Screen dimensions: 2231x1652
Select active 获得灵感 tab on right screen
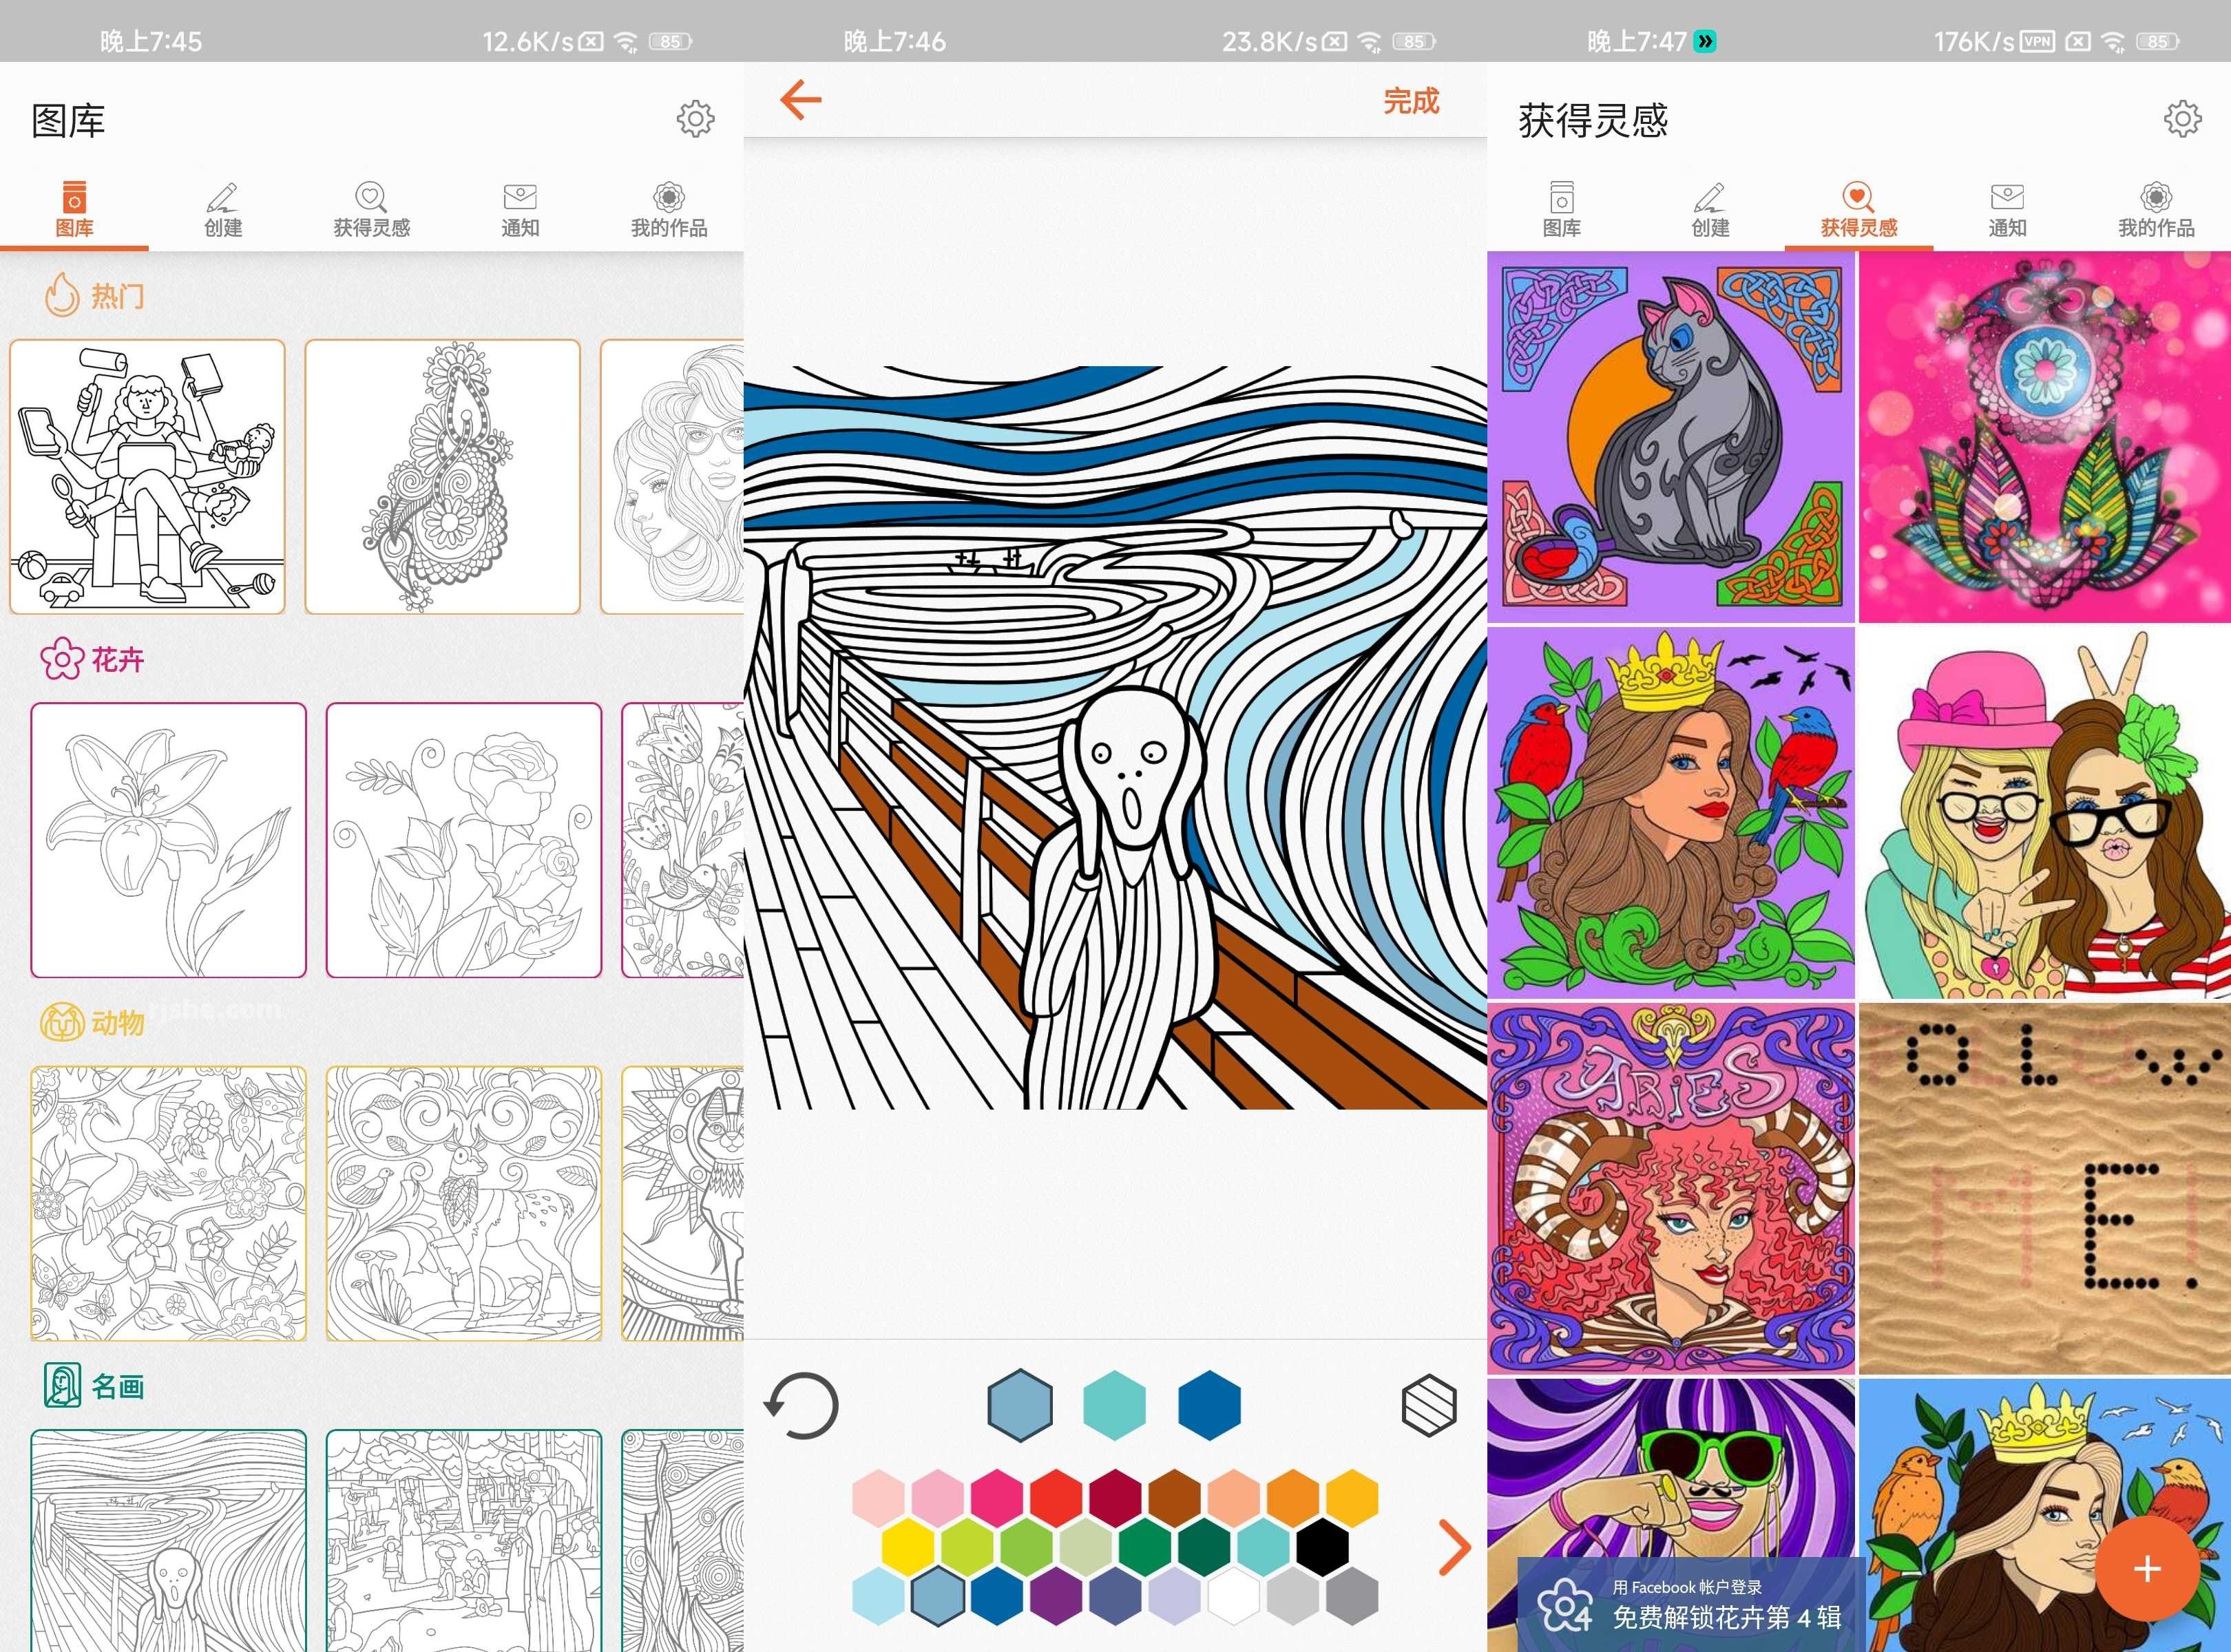click(1859, 210)
